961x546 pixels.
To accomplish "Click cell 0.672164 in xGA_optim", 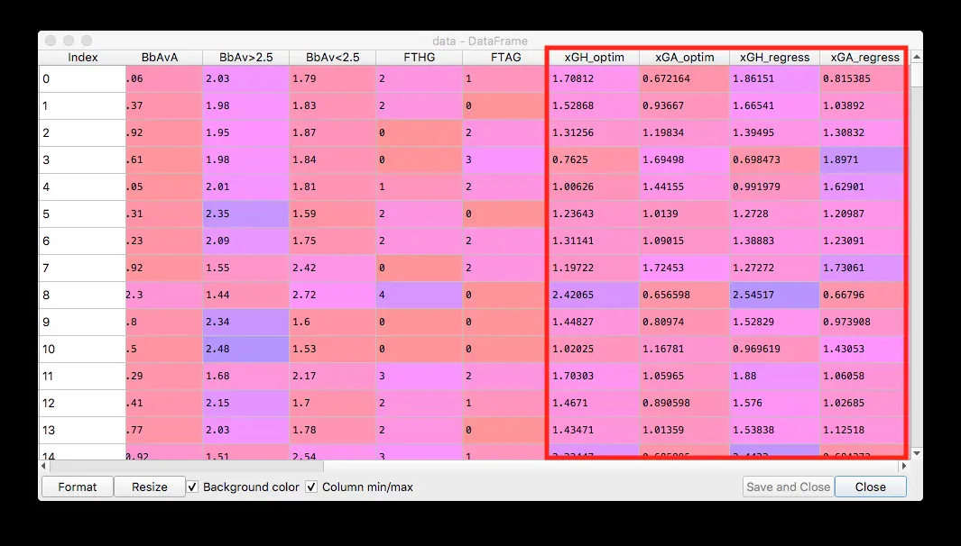I will click(685, 78).
